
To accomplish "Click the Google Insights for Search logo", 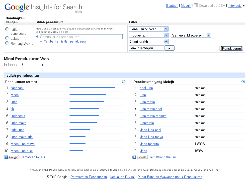I will point(43,8).
